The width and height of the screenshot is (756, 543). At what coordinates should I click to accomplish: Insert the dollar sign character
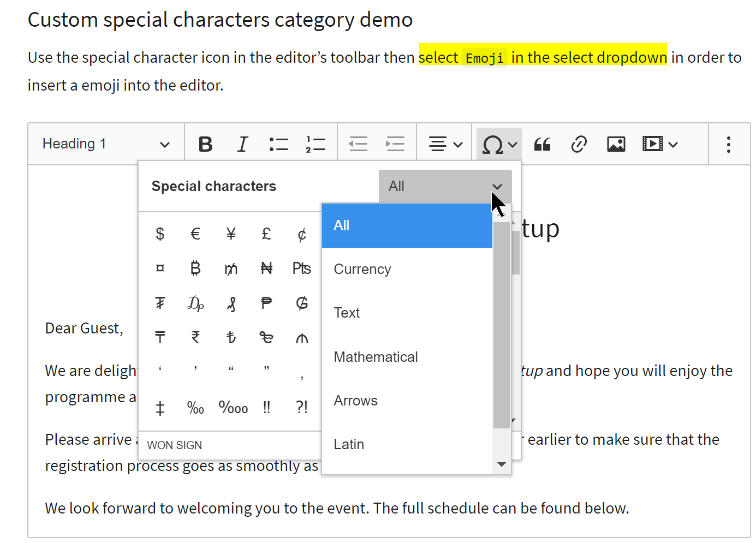[x=160, y=234]
